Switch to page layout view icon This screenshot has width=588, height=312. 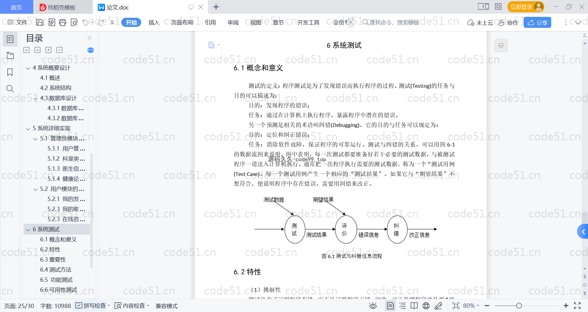[x=390, y=306]
